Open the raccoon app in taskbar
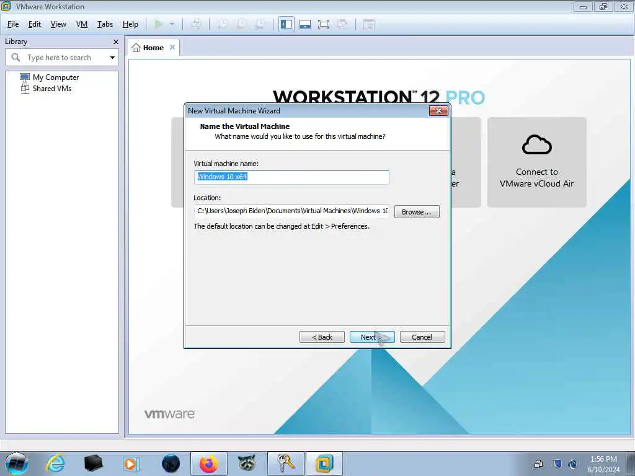Screen dimensions: 635x476 click(x=246, y=464)
